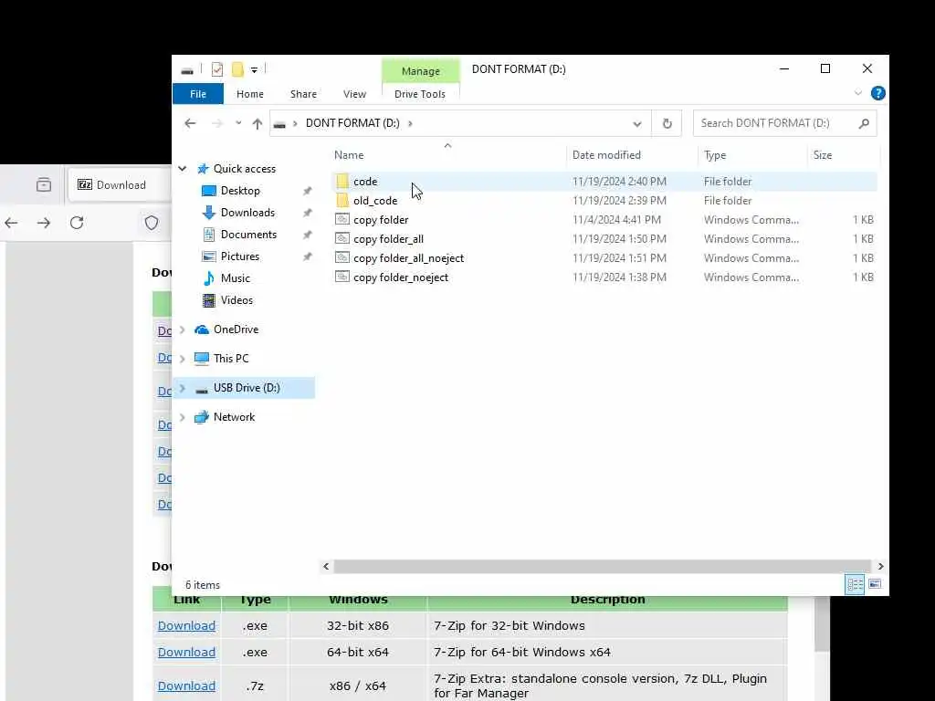Refresh the DONT FORMAT (D:) folder
935x701 pixels.
pos(667,123)
